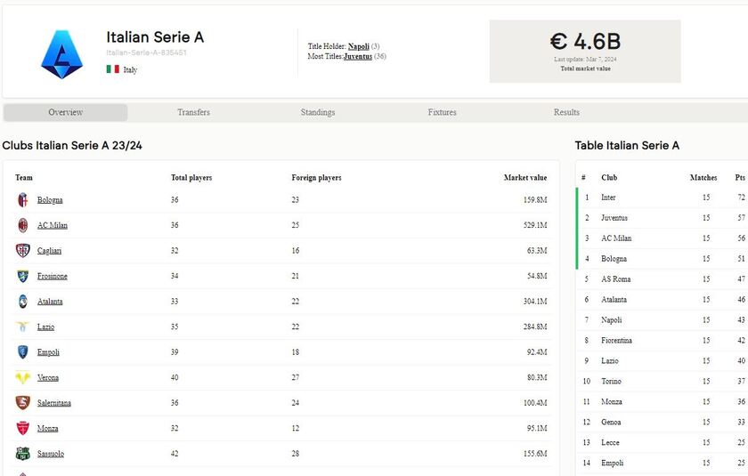The height and width of the screenshot is (476, 748).
Task: Open the Sassuolo team link
Action: point(51,454)
